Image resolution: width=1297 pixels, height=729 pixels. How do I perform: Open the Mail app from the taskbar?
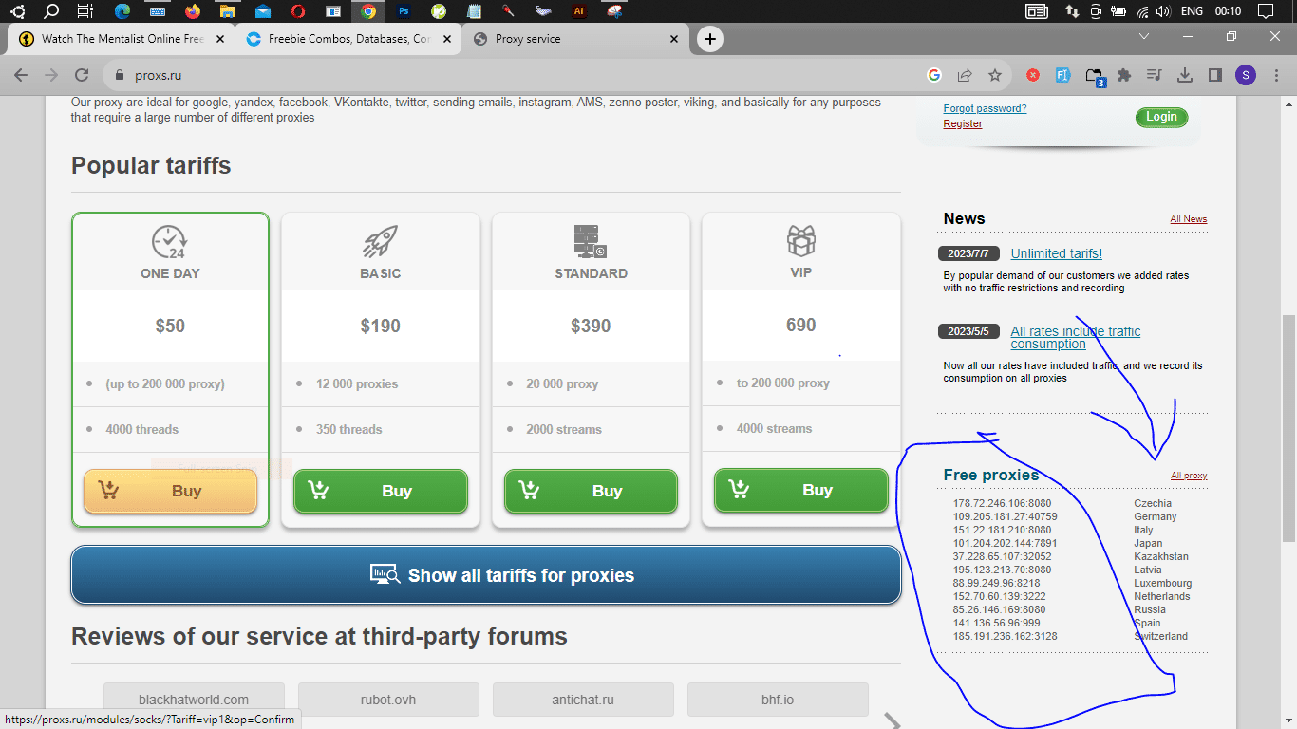click(263, 11)
